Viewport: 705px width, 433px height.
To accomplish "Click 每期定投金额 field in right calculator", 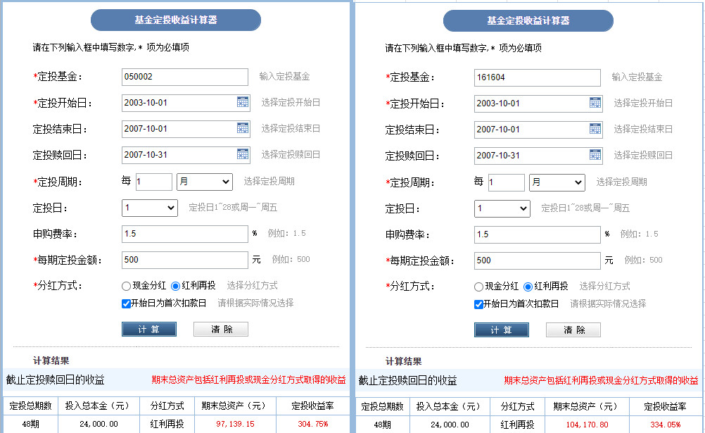I will 538,261.
